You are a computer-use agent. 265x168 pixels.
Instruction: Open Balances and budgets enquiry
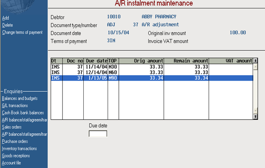point(20,99)
